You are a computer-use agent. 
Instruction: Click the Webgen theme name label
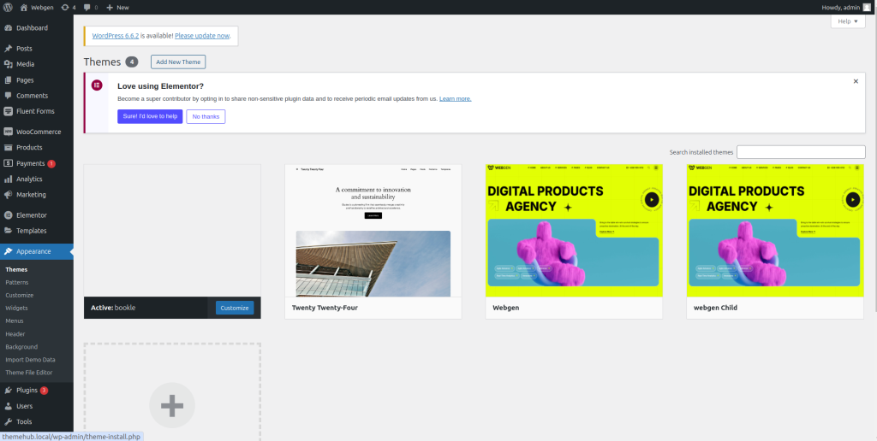tap(505, 308)
